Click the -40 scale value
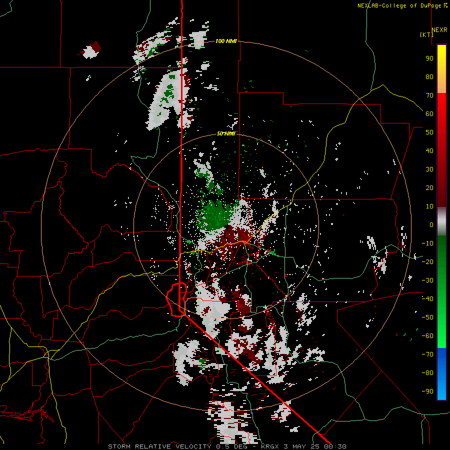 coord(427,299)
